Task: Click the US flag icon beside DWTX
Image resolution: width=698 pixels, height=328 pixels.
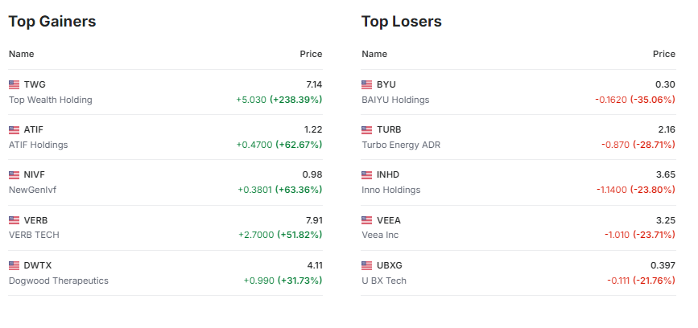Action: click(x=14, y=264)
